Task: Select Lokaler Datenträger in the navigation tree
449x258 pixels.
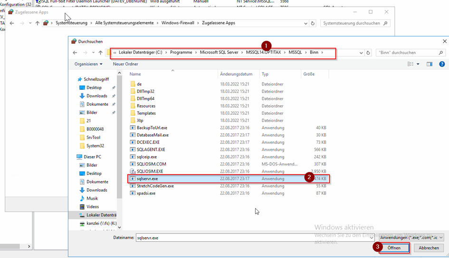Action: (x=99, y=215)
